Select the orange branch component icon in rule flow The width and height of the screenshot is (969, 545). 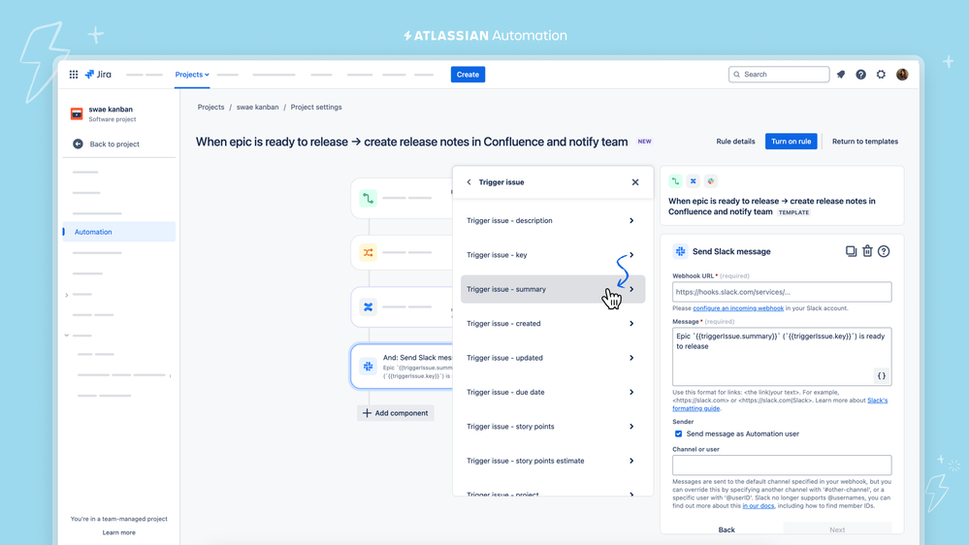coord(369,253)
